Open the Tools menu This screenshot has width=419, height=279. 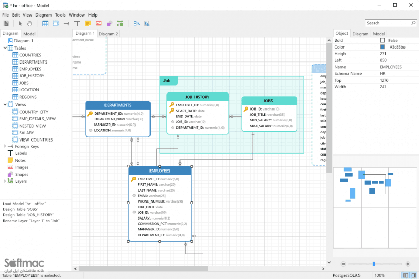pos(60,15)
